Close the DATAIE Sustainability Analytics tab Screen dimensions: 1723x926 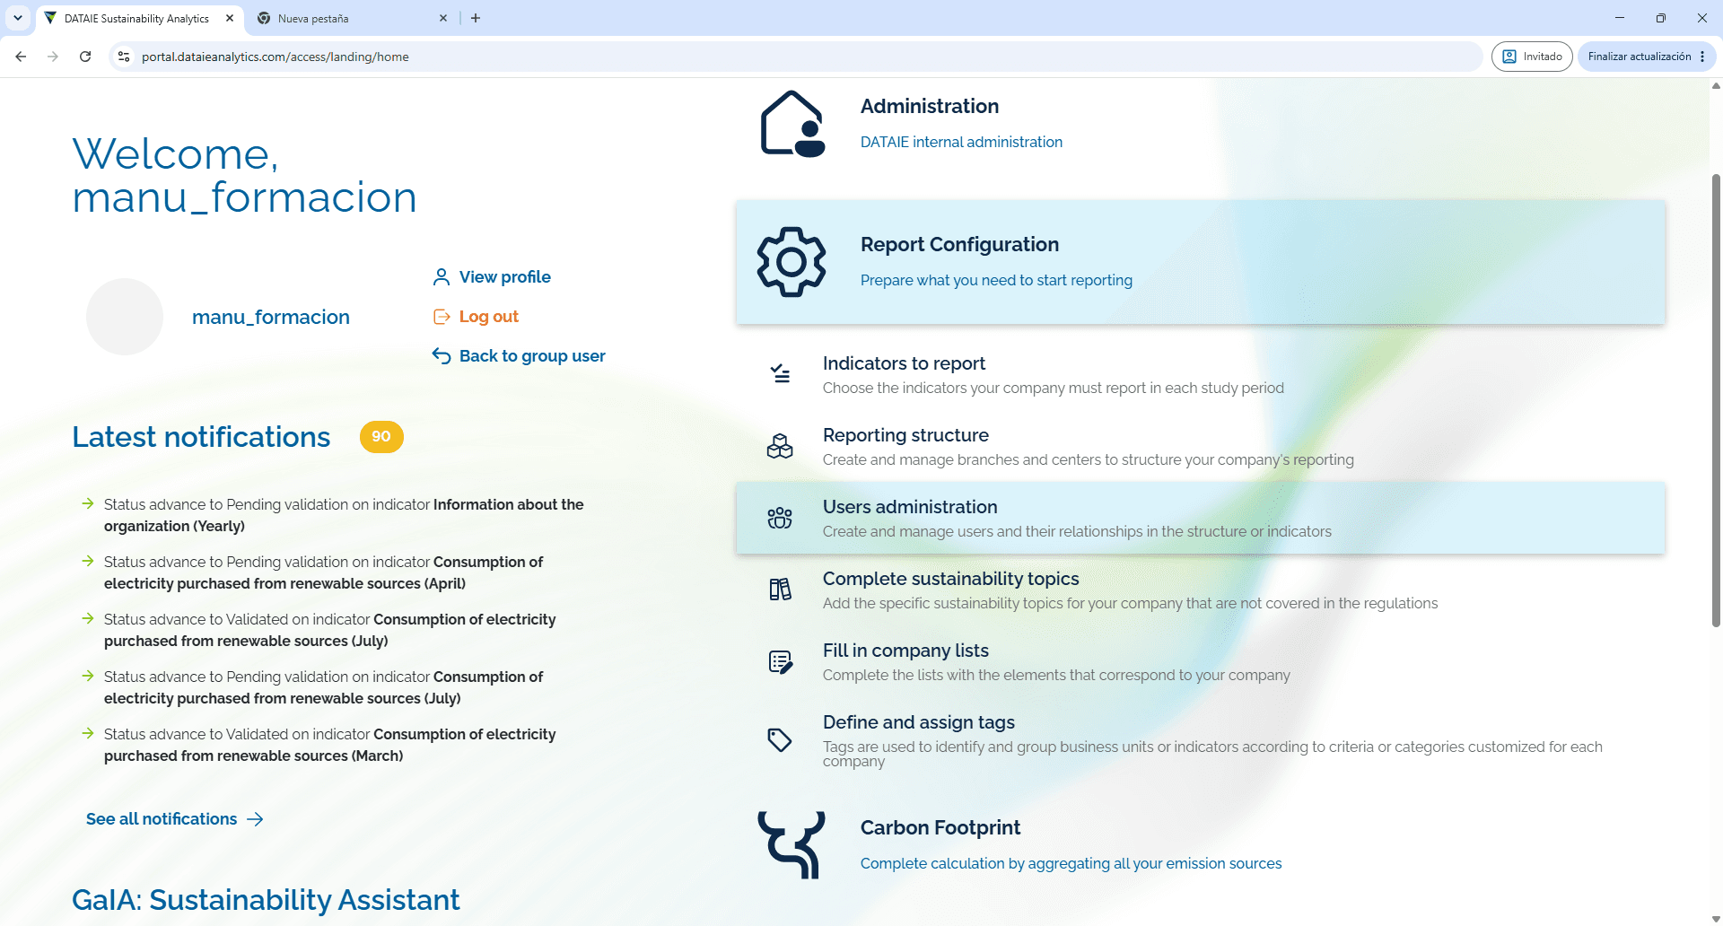click(x=230, y=18)
